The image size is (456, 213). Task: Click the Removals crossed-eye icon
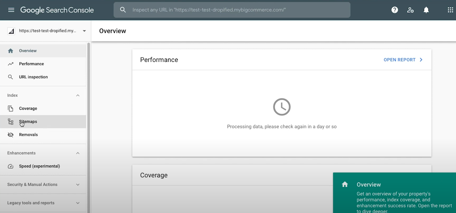click(11, 135)
